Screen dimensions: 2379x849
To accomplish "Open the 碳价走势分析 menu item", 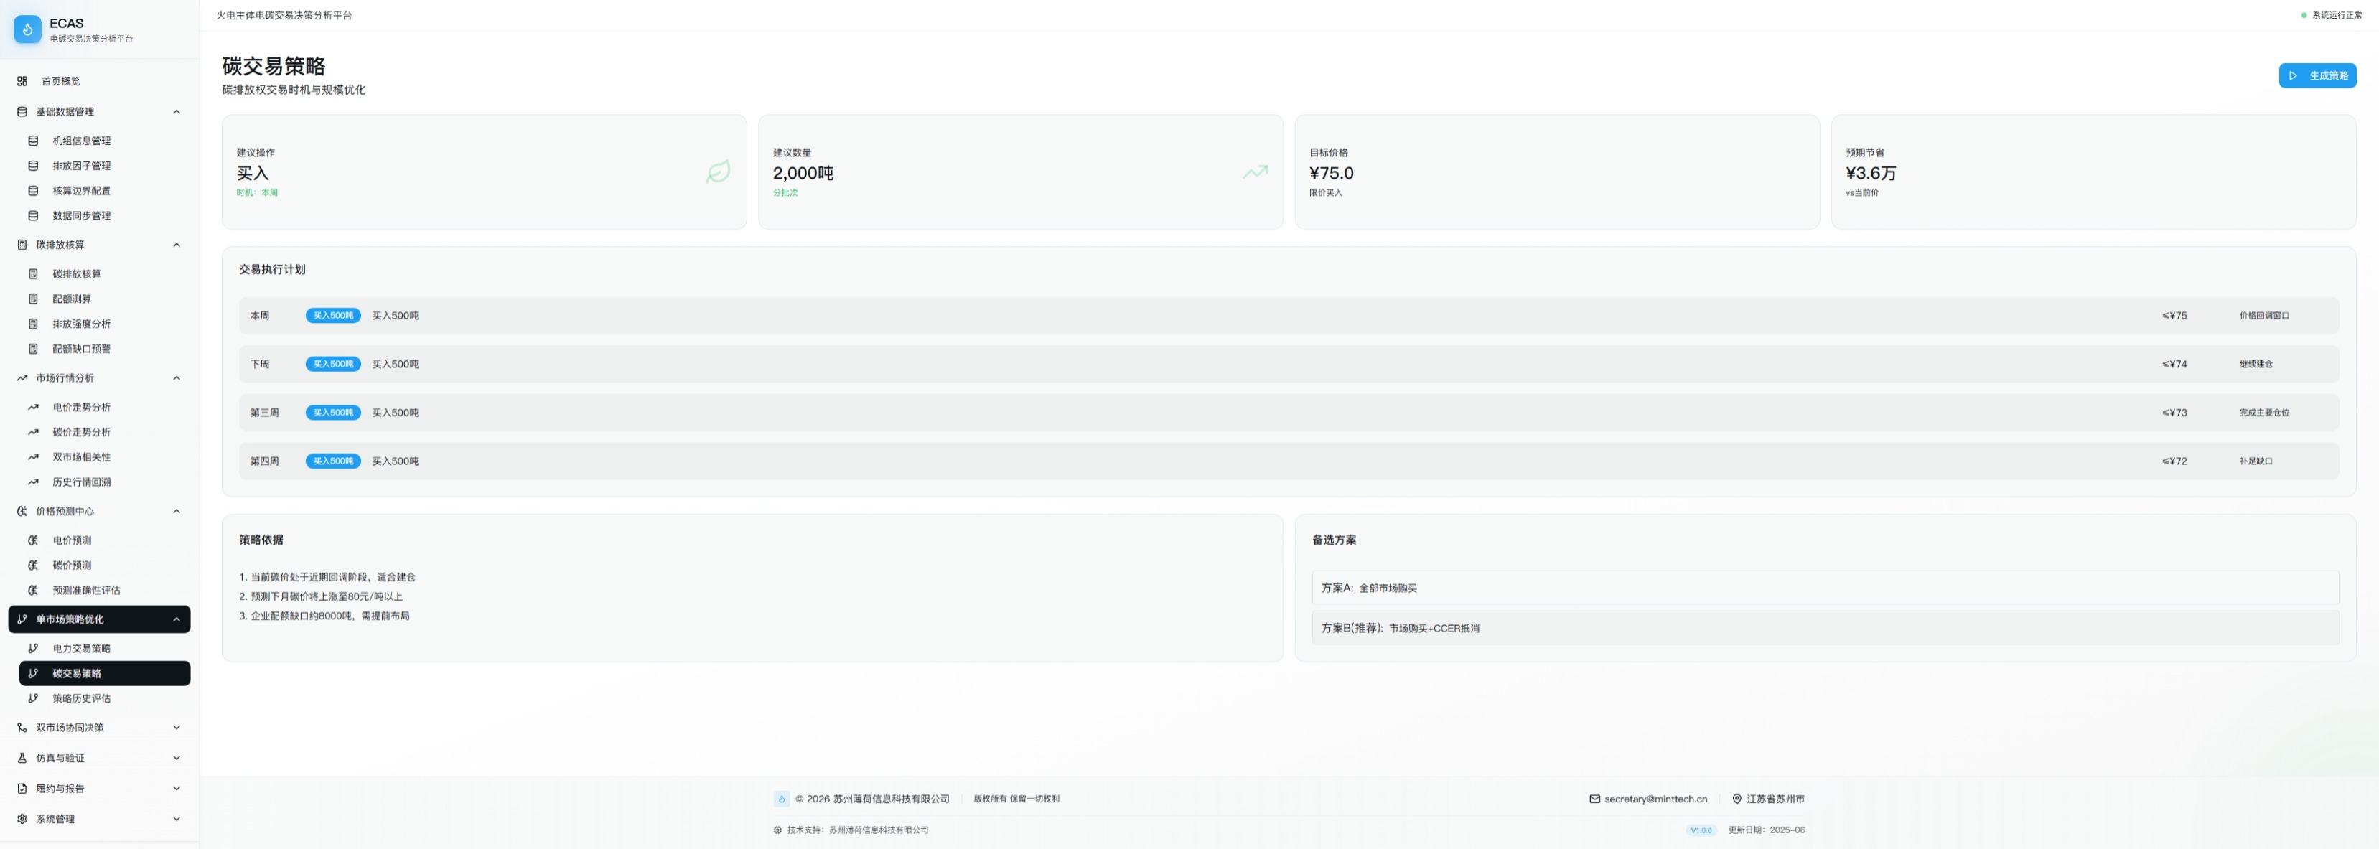I will 81,432.
